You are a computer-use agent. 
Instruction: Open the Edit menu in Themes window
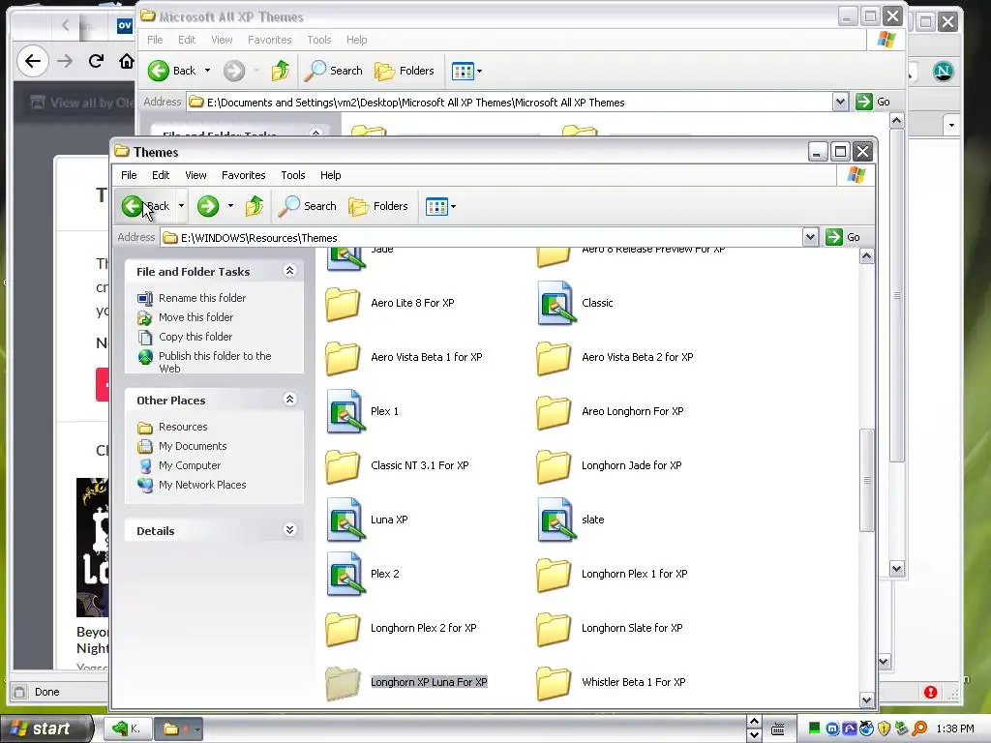(x=161, y=175)
